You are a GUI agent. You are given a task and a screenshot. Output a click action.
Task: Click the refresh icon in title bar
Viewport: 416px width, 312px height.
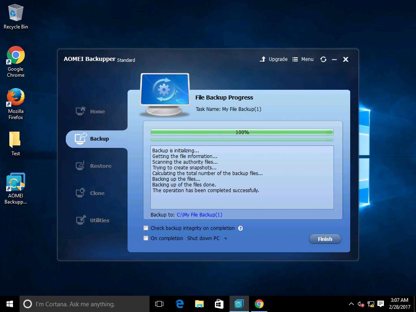[323, 59]
